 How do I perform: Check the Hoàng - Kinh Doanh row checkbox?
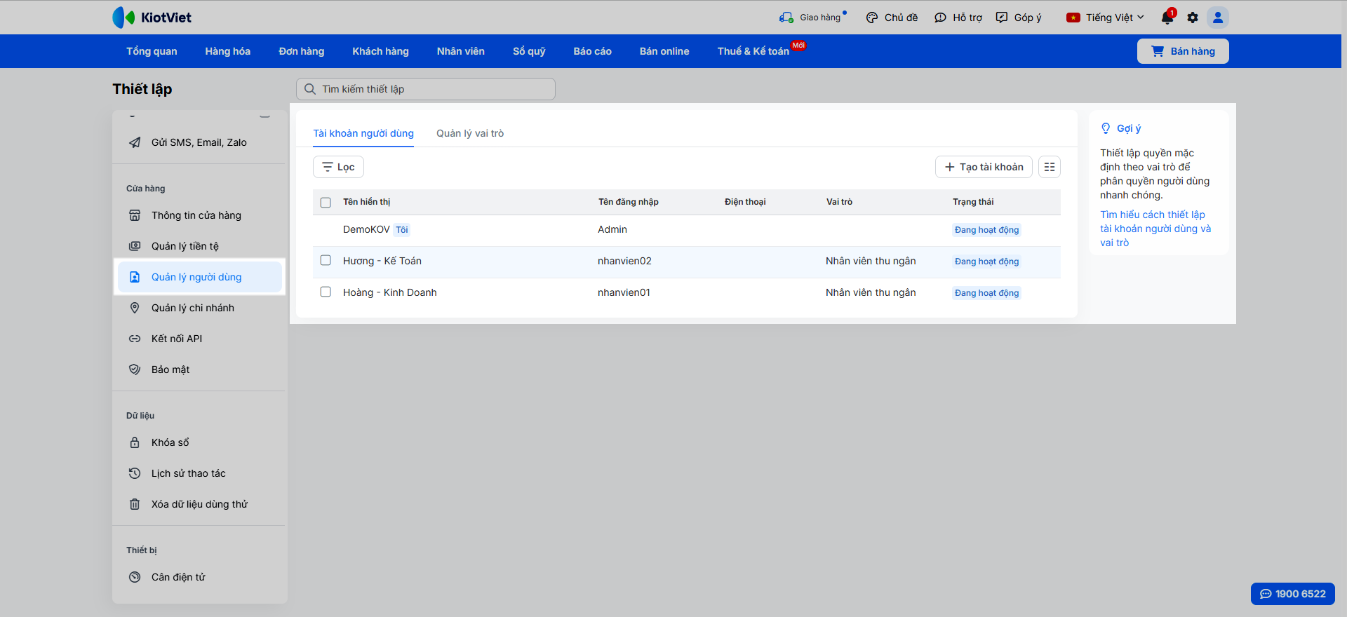(326, 292)
